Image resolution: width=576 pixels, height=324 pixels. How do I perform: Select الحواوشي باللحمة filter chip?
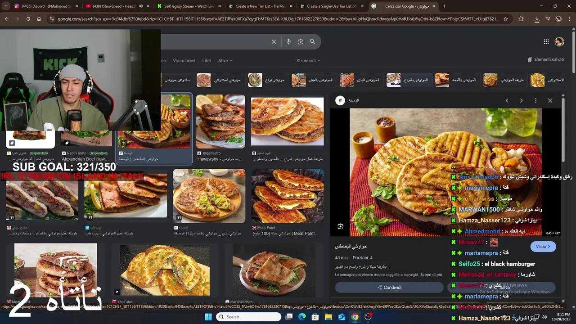click(457, 80)
